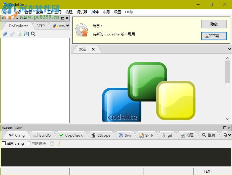Open the 布局 menu

click(106, 12)
